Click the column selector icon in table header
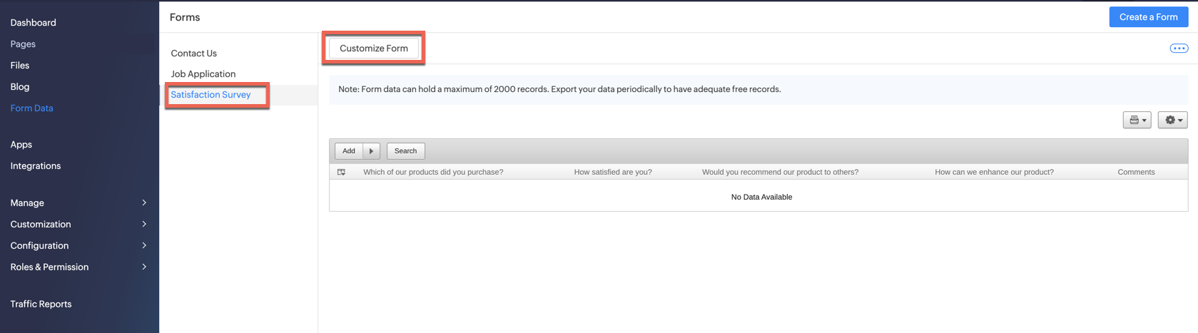 (x=342, y=172)
